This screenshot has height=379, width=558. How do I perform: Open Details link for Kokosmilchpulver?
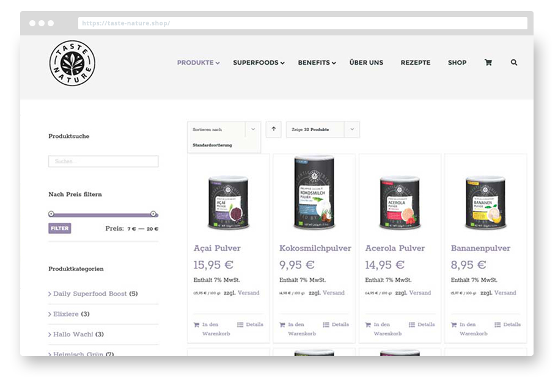click(340, 325)
